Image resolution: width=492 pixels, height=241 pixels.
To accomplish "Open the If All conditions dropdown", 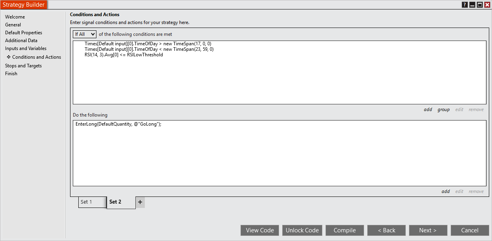I will click(84, 34).
